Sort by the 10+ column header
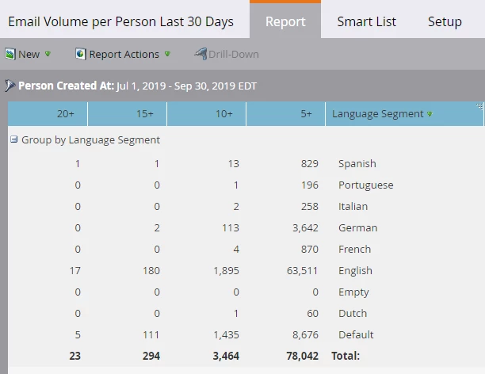The image size is (485, 374). tap(206, 114)
